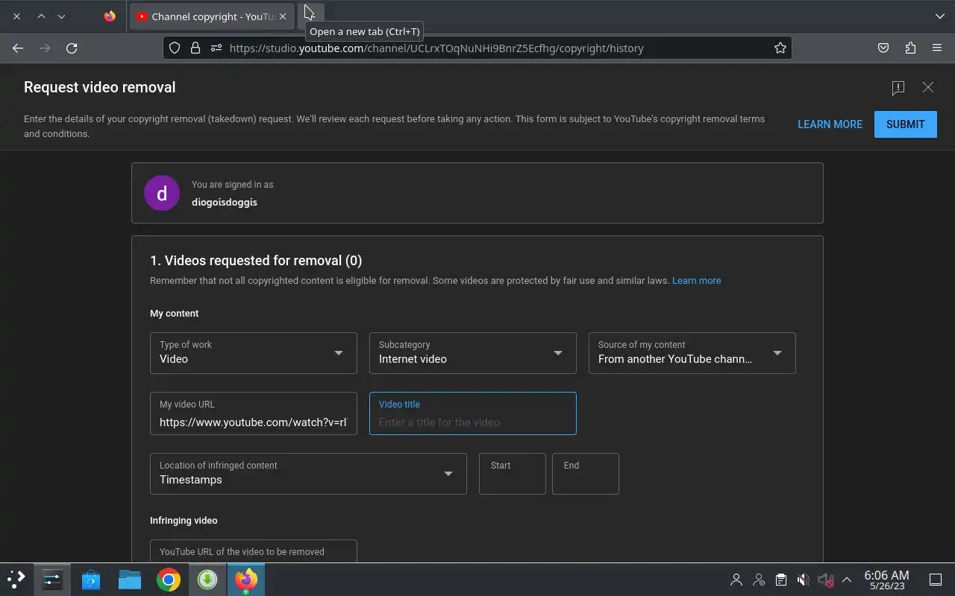The image size is (955, 596).
Task: Open the Firefox hamburger menu
Action: pos(937,48)
